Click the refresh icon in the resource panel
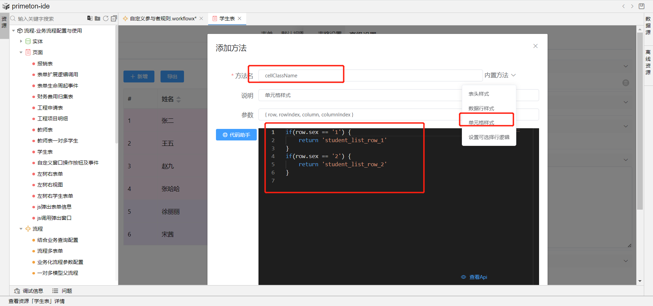The width and height of the screenshot is (653, 306). [106, 18]
